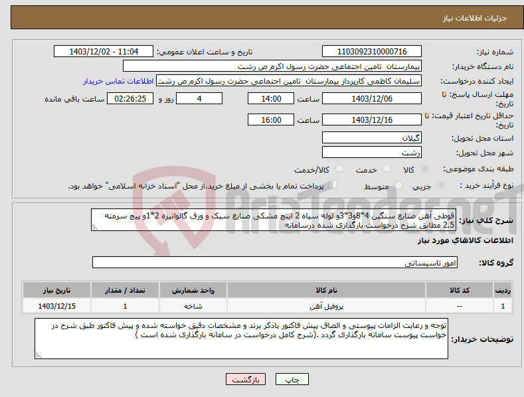
Task: Open buyer contact info link اطلاعات تماس خریدار
Action: click(118, 81)
